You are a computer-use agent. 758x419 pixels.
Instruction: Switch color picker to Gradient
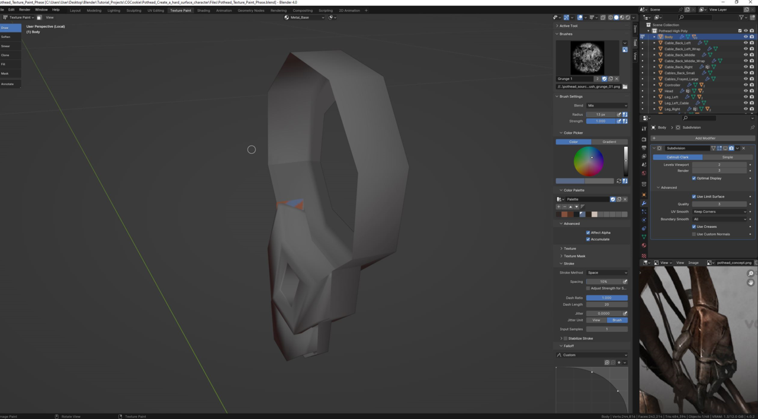pos(609,142)
